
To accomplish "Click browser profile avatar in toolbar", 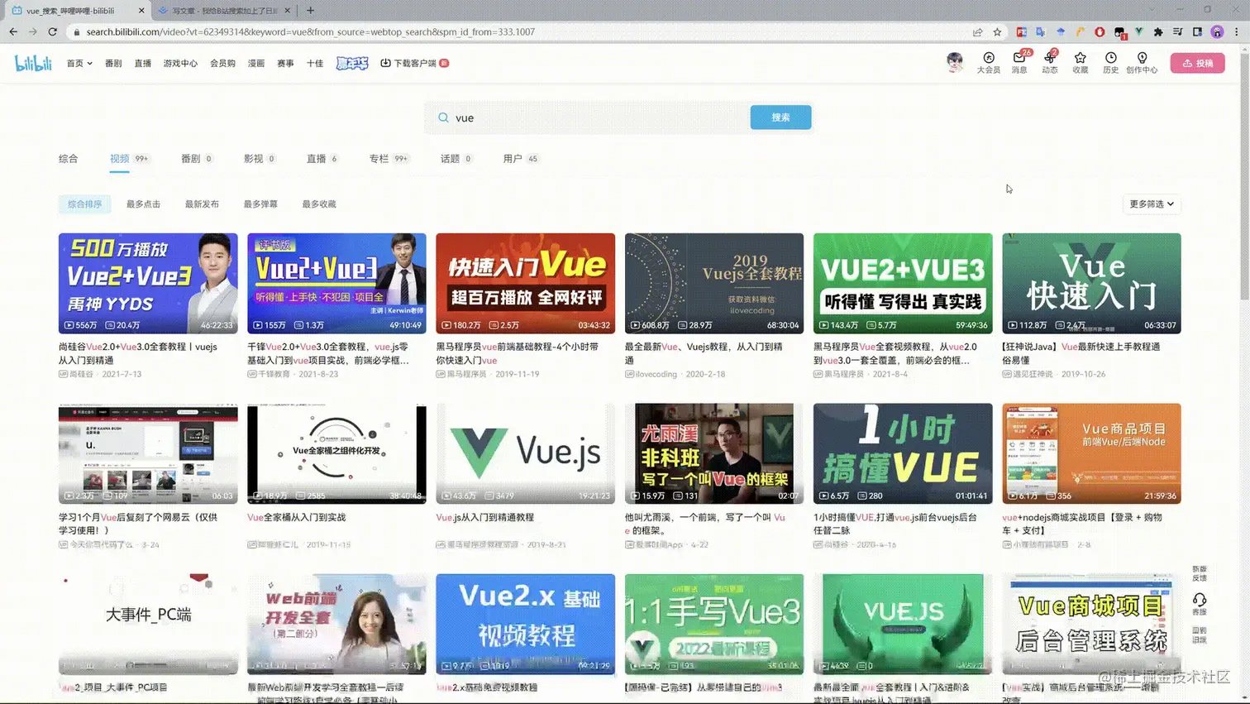I will 1217,31.
